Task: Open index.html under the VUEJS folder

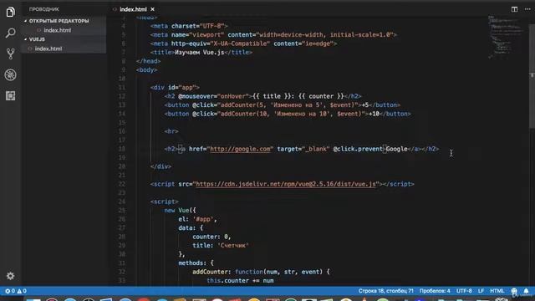Action: pos(48,48)
